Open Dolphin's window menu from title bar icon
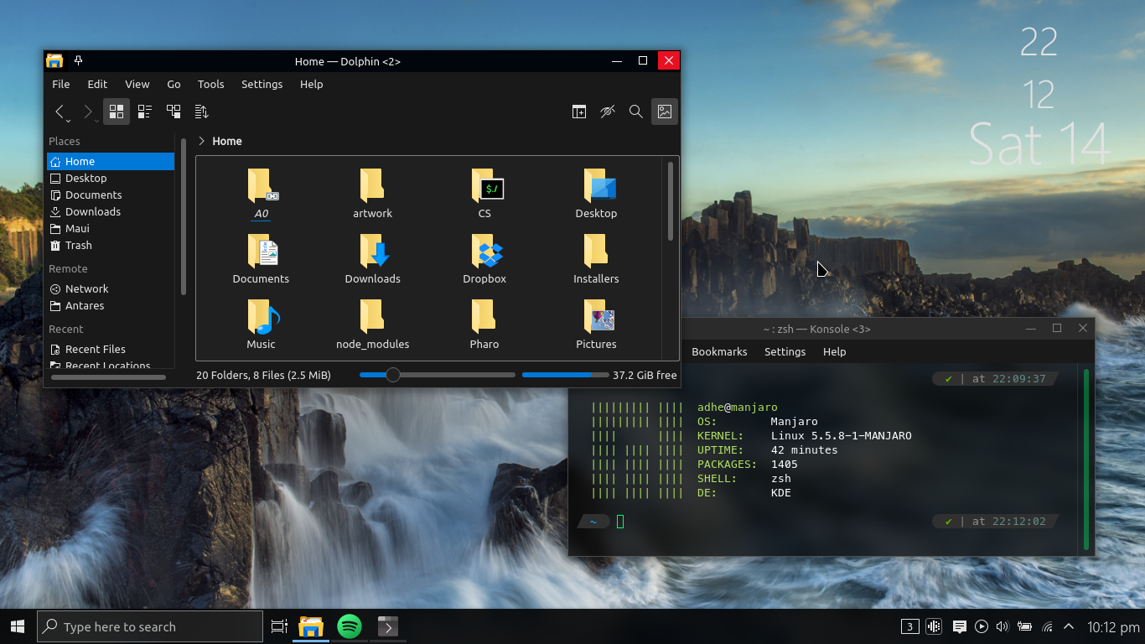 coord(54,60)
